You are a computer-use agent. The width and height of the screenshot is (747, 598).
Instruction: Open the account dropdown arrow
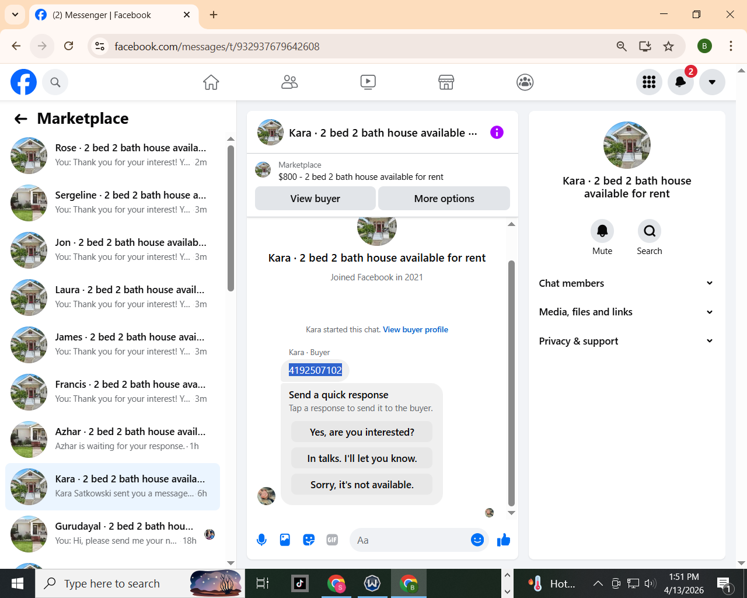tap(712, 82)
